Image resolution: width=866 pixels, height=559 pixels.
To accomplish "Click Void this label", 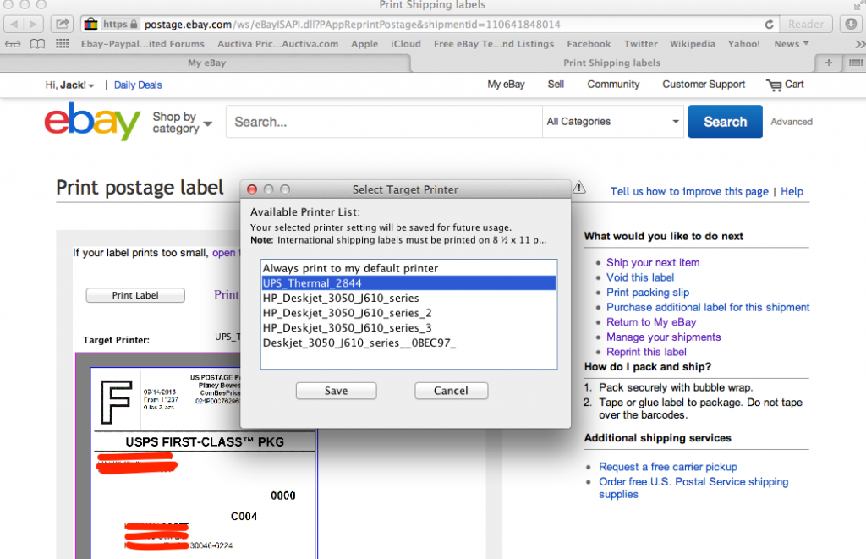I will pyautogui.click(x=640, y=277).
